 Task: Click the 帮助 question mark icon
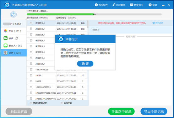[x=150, y=5]
